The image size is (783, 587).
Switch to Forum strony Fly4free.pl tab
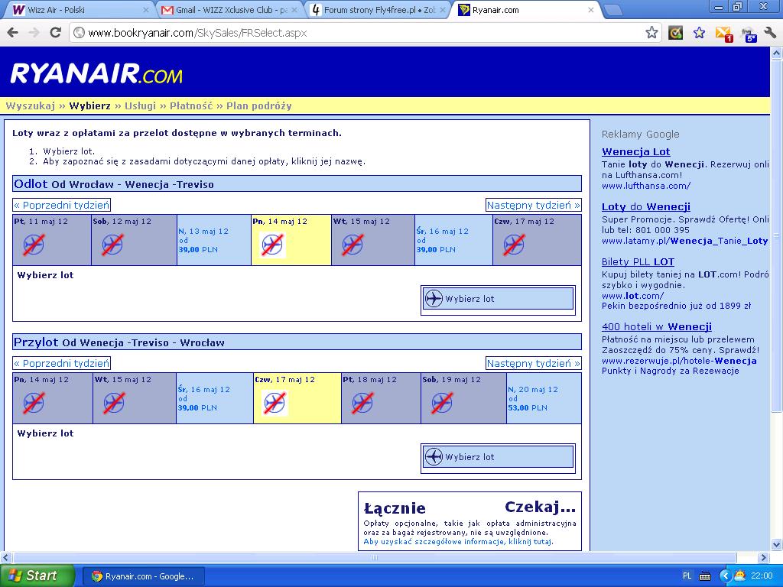(379, 10)
